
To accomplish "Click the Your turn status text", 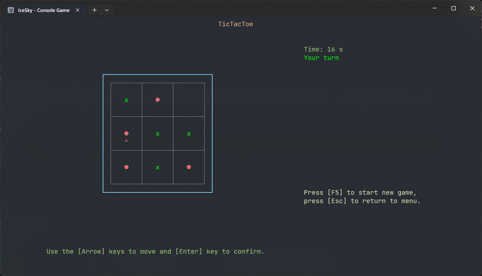I will [x=321, y=58].
